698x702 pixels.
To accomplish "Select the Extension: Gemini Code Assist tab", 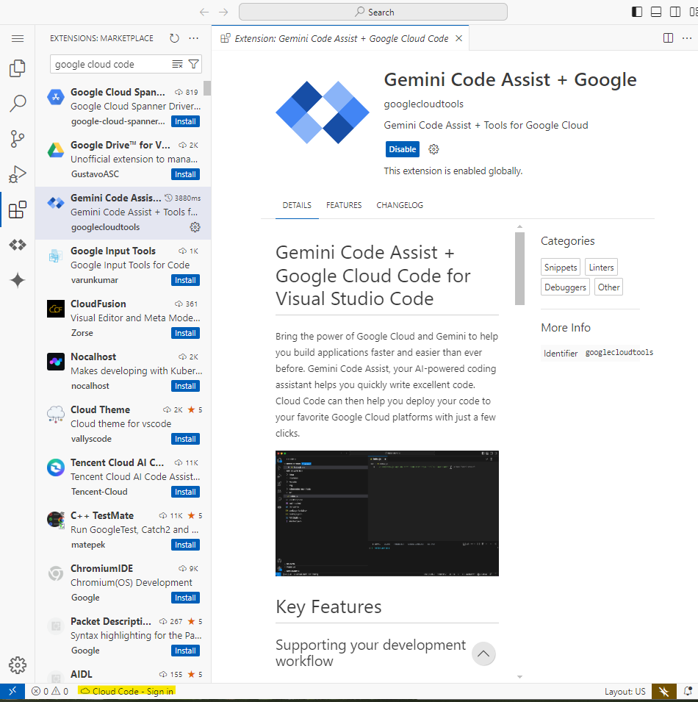I will point(340,38).
